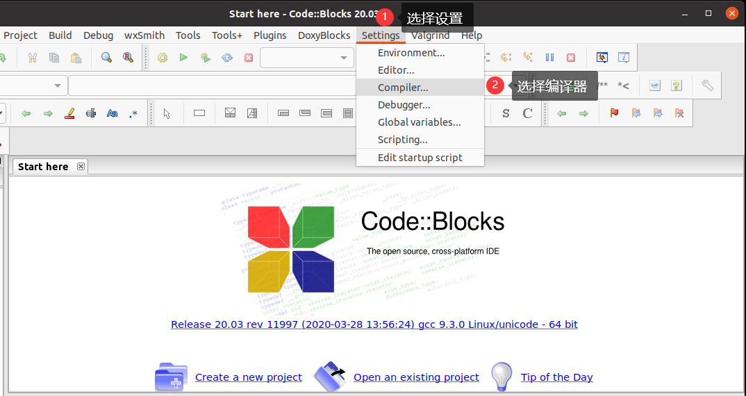This screenshot has width=746, height=396.
Task: Toggle the Match case Aa icon
Action: tap(113, 113)
